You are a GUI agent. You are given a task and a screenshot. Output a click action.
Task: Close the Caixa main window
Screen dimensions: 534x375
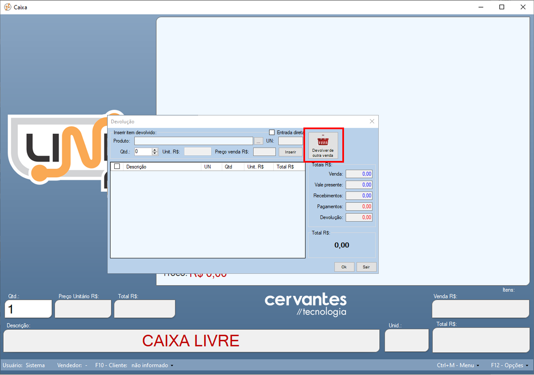click(523, 7)
